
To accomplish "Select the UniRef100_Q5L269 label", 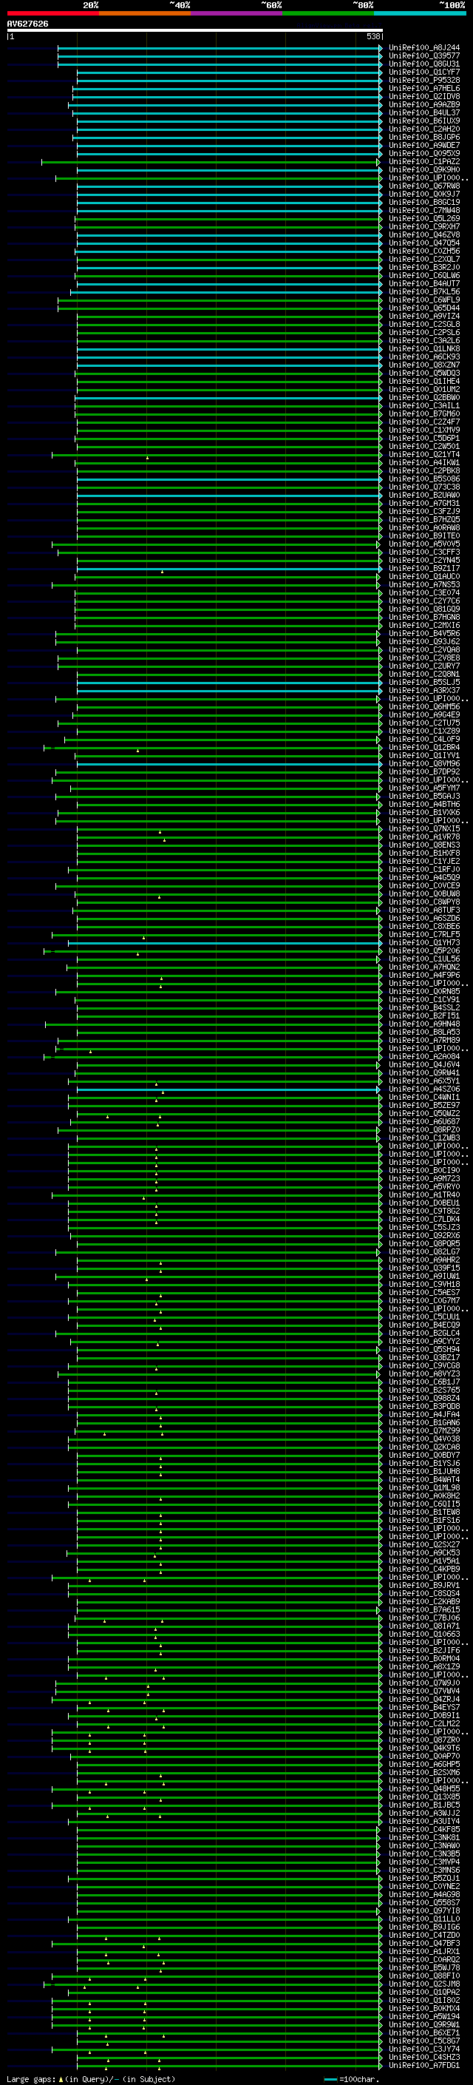I will (x=424, y=218).
